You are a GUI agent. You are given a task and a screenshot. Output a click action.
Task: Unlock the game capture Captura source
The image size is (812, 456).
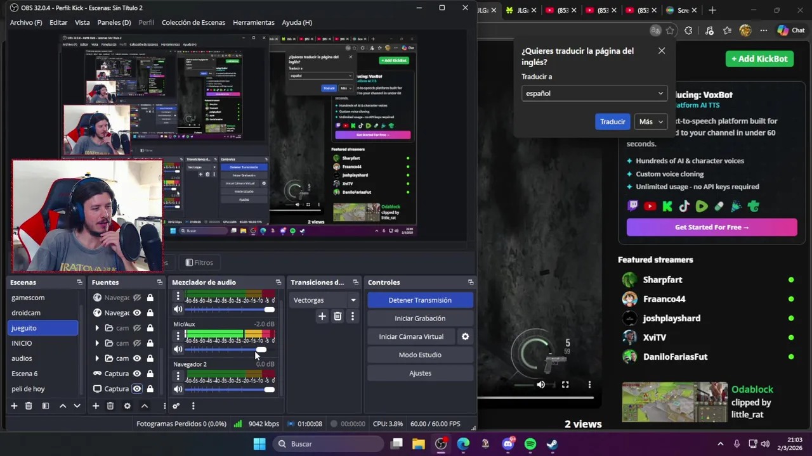(x=150, y=374)
